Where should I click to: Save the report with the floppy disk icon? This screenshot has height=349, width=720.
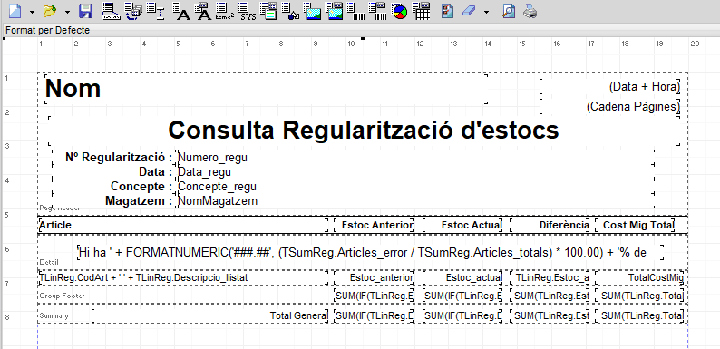pyautogui.click(x=85, y=11)
